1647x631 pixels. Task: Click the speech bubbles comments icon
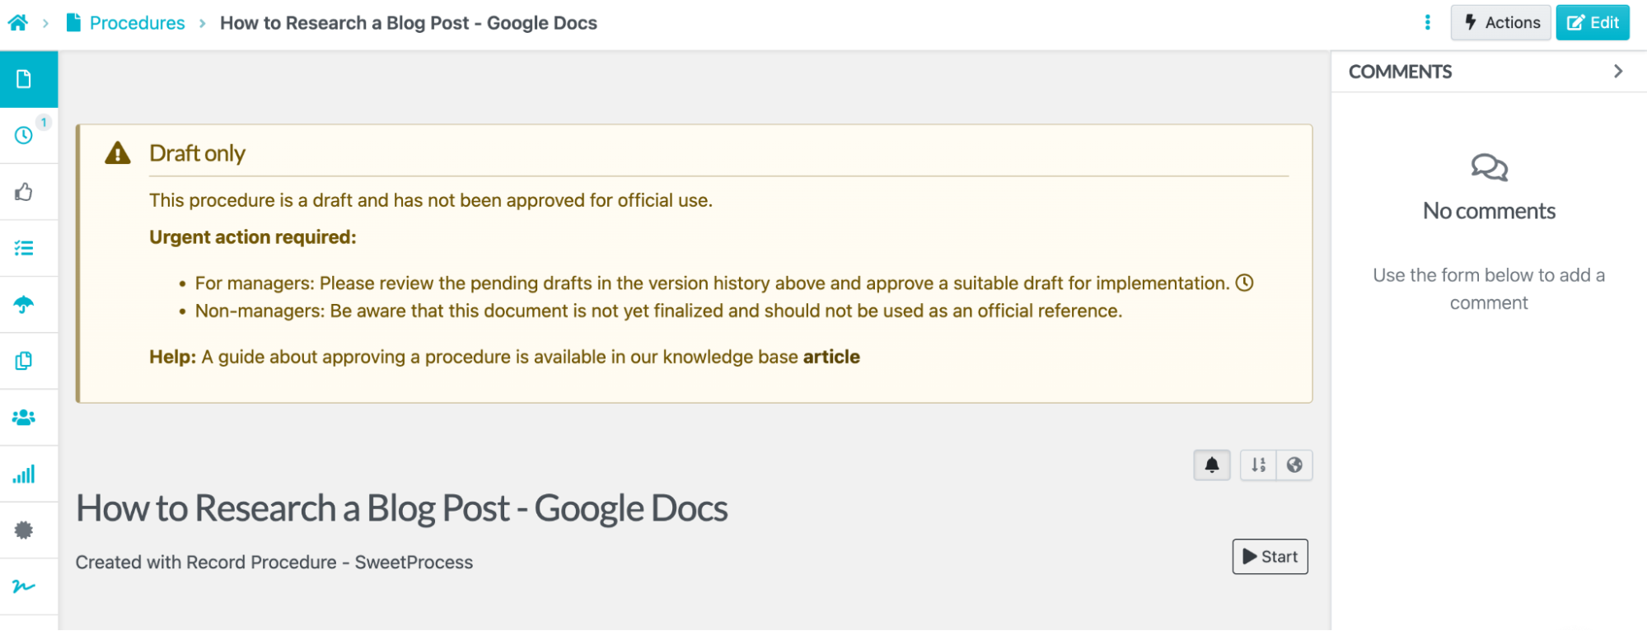1489,167
